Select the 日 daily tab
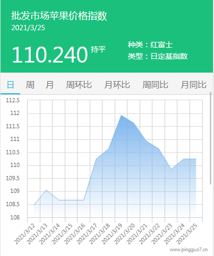The height and width of the screenshot is (256, 214). click(10, 85)
